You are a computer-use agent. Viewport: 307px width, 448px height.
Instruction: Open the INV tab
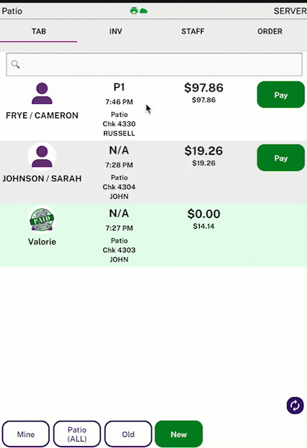pyautogui.click(x=115, y=31)
